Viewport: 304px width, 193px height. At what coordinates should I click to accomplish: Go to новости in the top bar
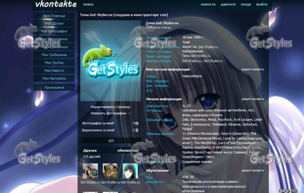(208, 4)
